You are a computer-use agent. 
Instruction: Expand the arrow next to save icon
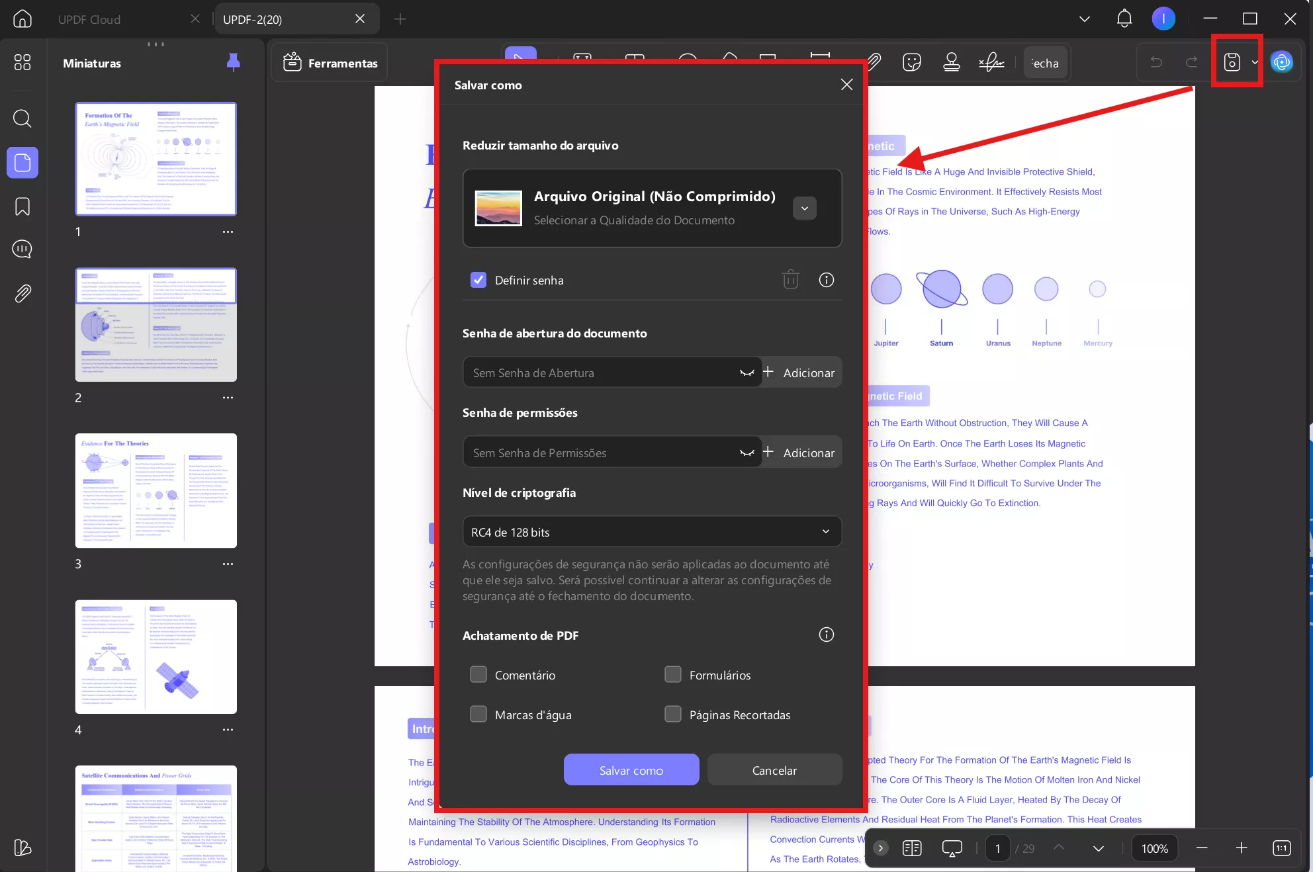click(1255, 62)
